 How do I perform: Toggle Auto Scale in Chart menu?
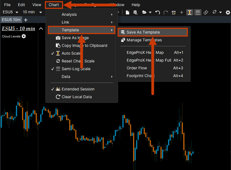tap(71, 53)
